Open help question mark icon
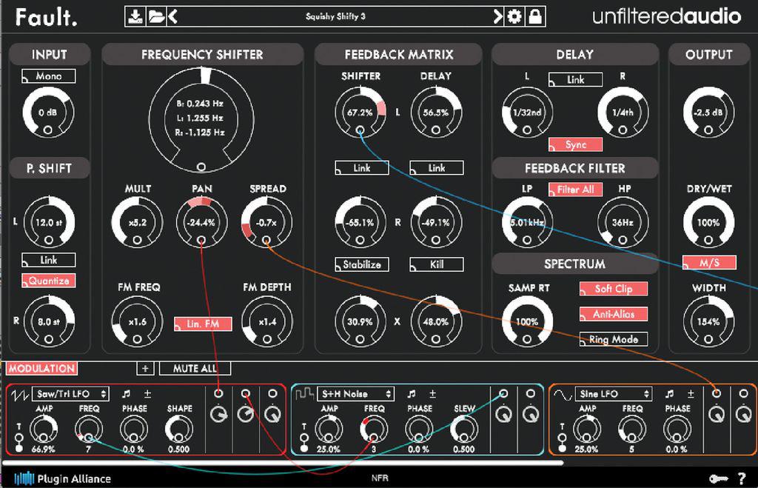Image resolution: width=758 pixels, height=488 pixels. click(x=742, y=479)
